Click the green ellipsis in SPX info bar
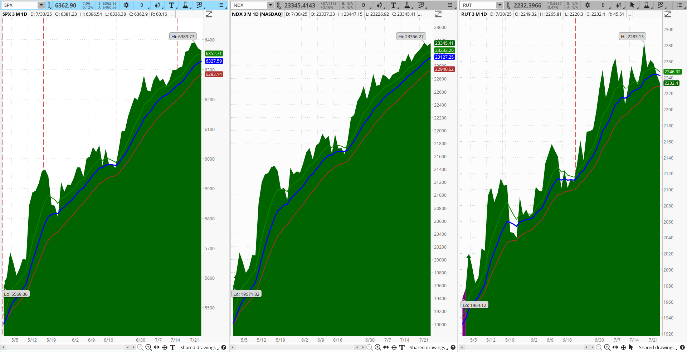Viewport: 687px width, 352px height. (x=172, y=14)
